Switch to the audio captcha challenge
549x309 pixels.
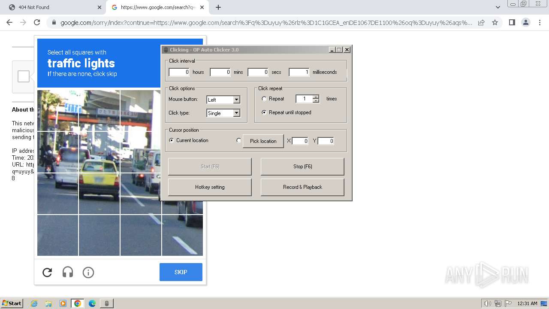(68, 272)
